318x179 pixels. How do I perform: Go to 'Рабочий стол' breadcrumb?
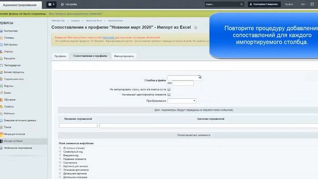point(58,21)
